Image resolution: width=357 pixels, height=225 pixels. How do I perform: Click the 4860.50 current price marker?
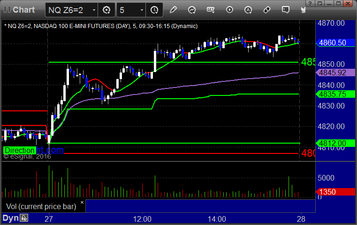[x=335, y=43]
